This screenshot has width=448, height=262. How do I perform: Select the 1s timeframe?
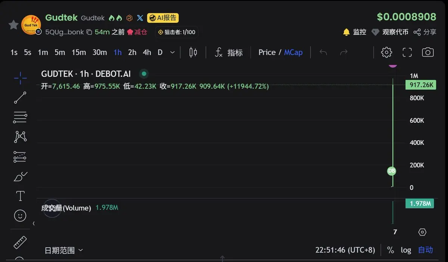point(14,53)
